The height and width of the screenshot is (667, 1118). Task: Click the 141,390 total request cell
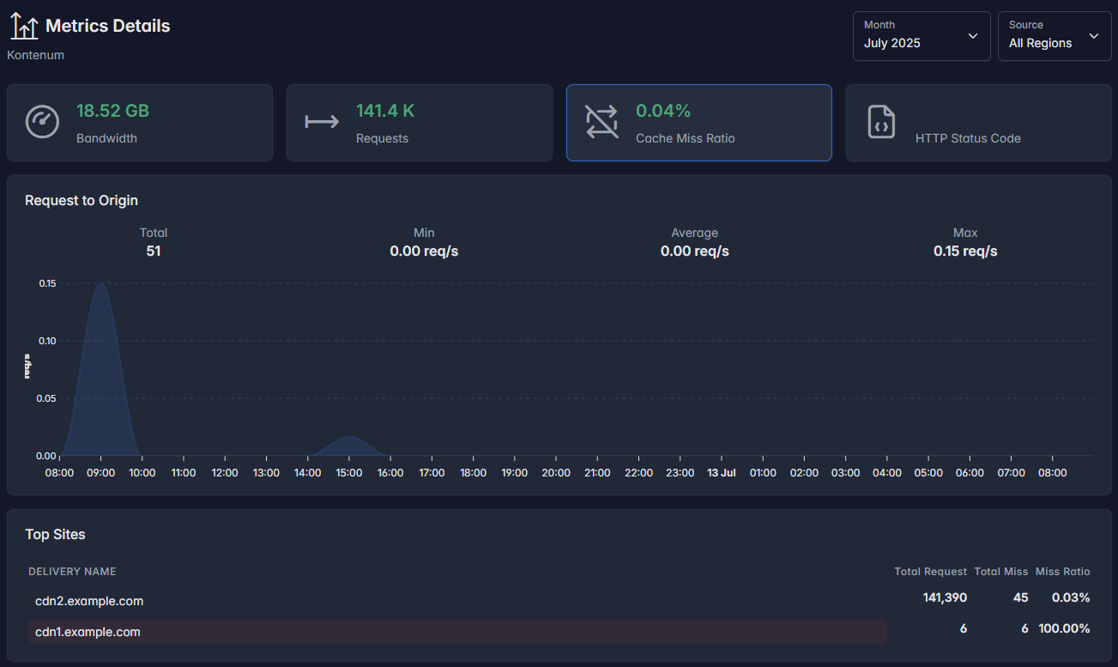pos(946,597)
